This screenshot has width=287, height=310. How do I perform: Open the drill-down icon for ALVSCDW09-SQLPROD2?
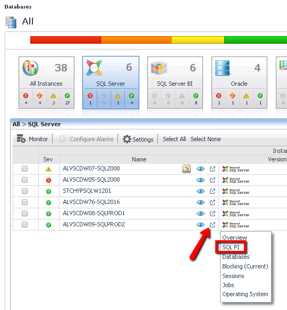tap(212, 225)
